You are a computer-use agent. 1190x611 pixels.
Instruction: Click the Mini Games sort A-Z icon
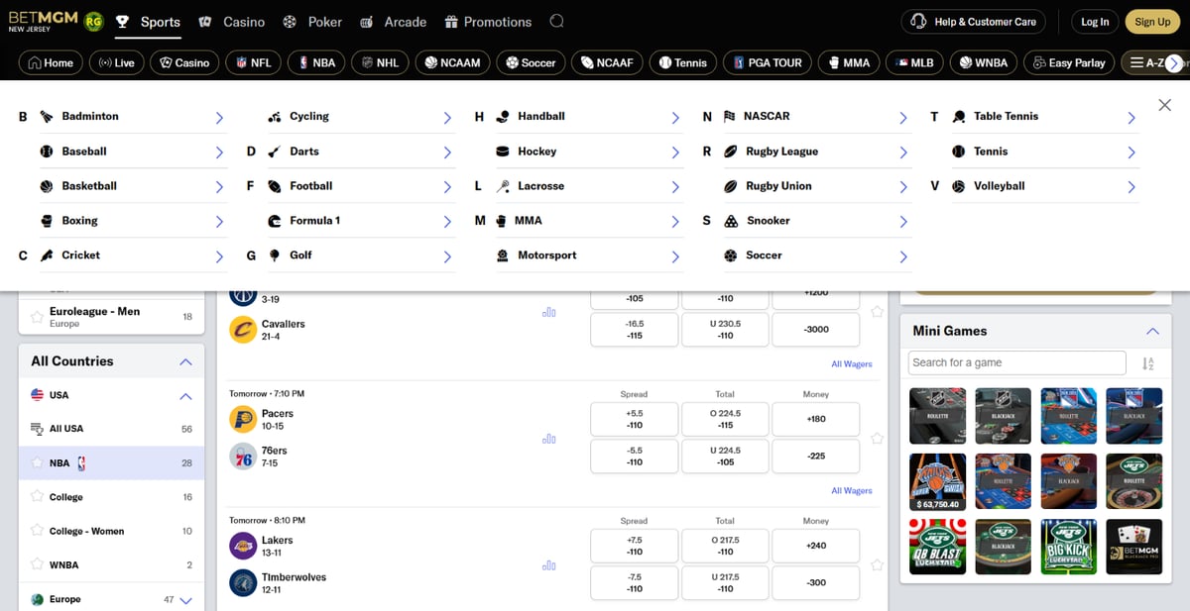pos(1148,363)
